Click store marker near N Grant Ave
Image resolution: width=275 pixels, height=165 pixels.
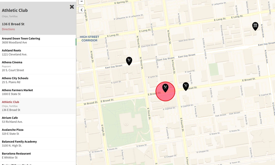(255, 26)
